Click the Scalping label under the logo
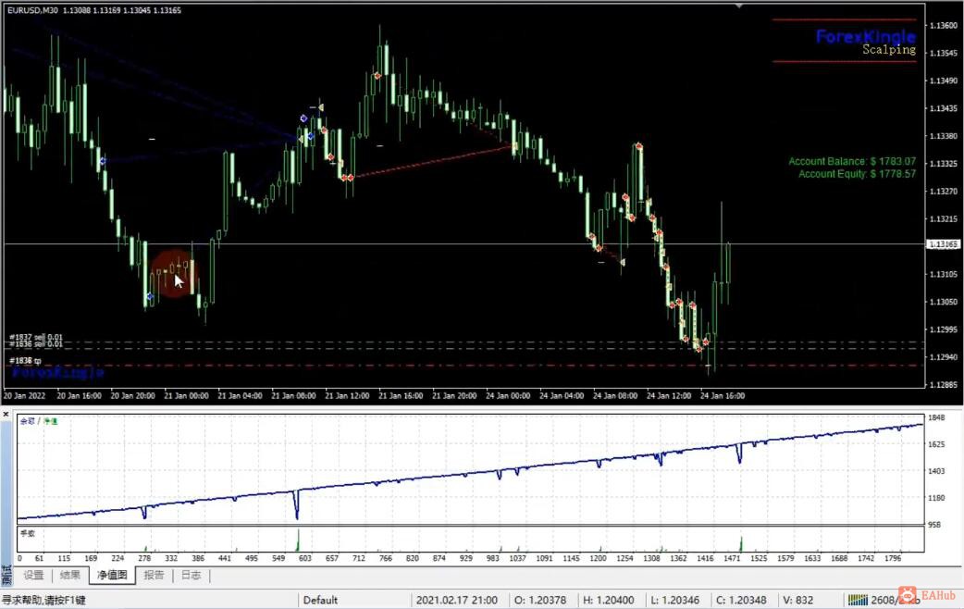Image resolution: width=964 pixels, height=609 pixels. (x=889, y=49)
